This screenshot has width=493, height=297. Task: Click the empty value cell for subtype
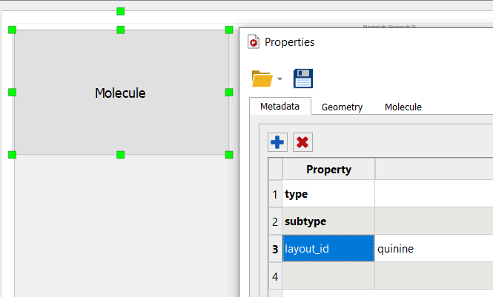point(434,221)
